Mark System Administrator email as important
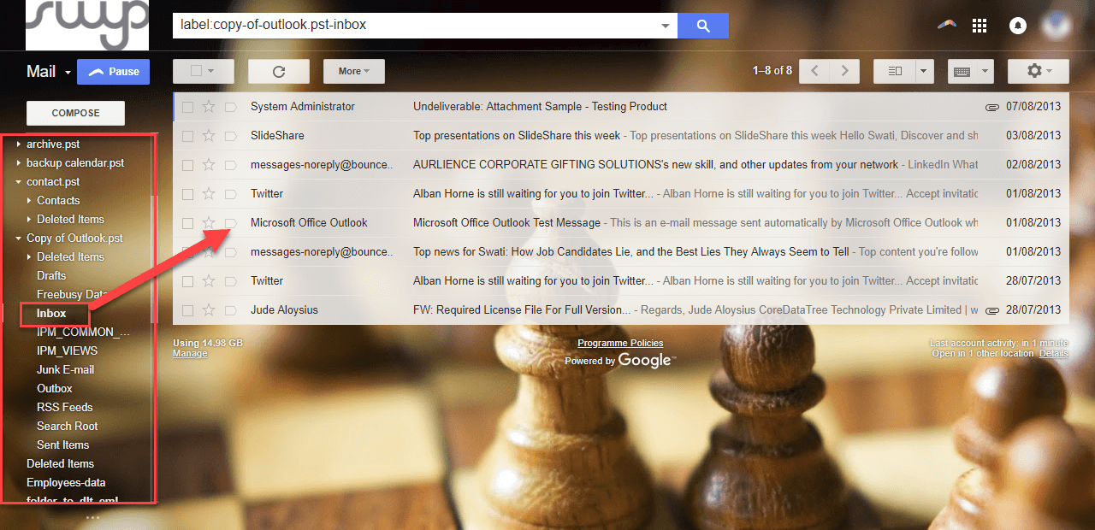 click(x=230, y=107)
